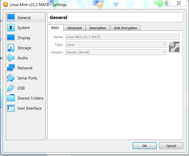The width and height of the screenshot is (189, 156).
Task: Click the Name field with Linux Mint
Action: tap(122, 37)
